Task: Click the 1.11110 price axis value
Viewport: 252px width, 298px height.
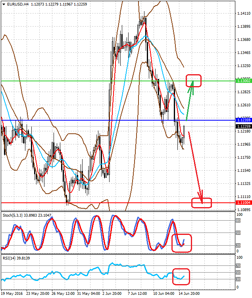Action: click(244, 197)
